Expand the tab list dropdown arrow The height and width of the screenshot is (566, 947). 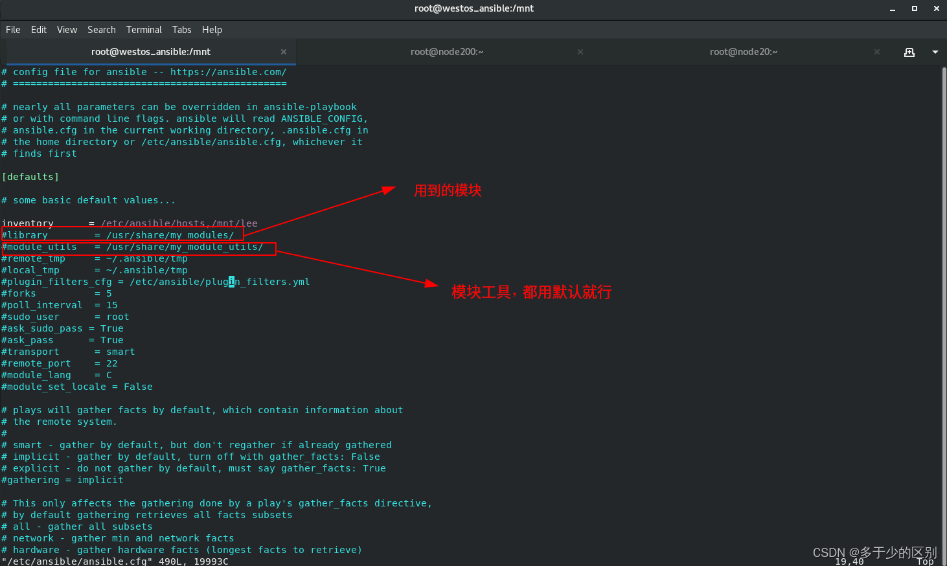935,52
